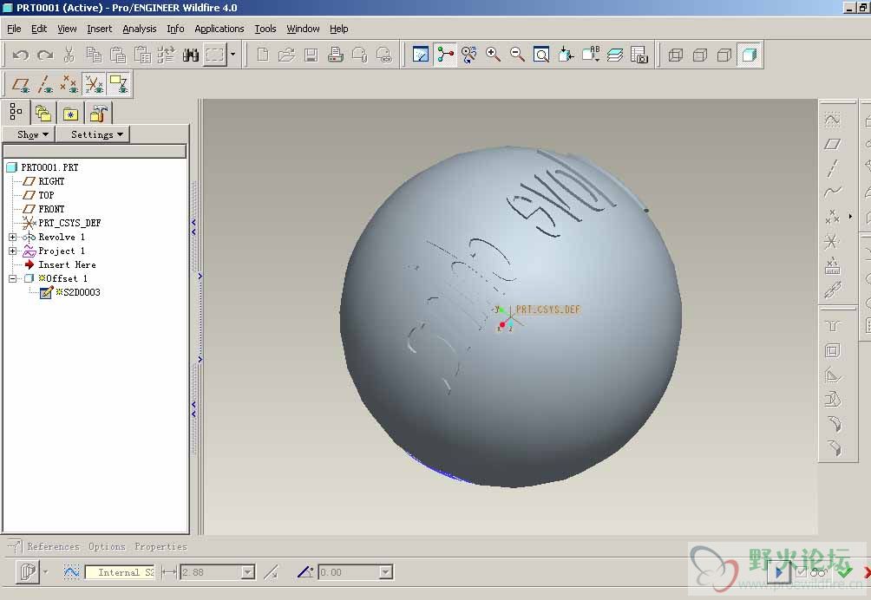The image size is (871, 600).
Task: Select the Rib tool in right toolbar
Action: 832,375
